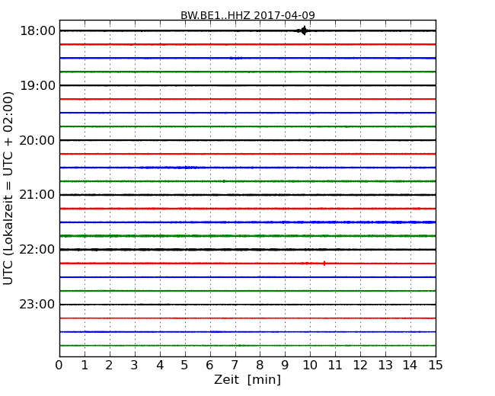
Task: Click the seismic event spike on 18:00 trace
Action: [304, 30]
